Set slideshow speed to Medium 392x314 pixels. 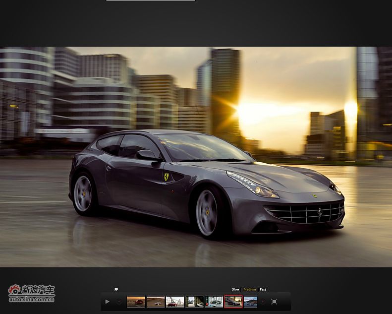(250, 290)
